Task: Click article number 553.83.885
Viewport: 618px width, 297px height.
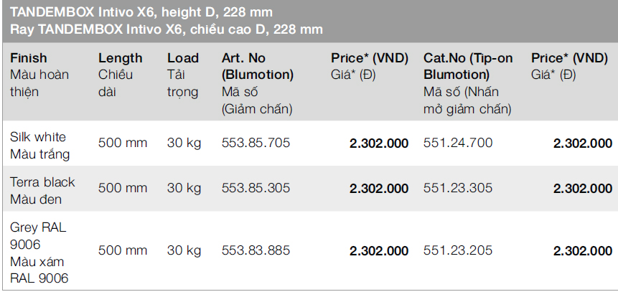Action: coord(256,251)
